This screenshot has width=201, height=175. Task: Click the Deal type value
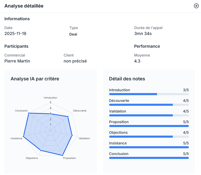point(73,34)
